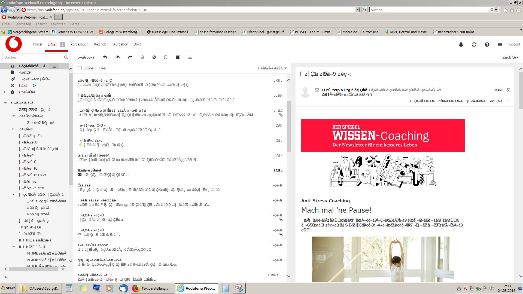Open the browser search provider dropdown

[496, 10]
